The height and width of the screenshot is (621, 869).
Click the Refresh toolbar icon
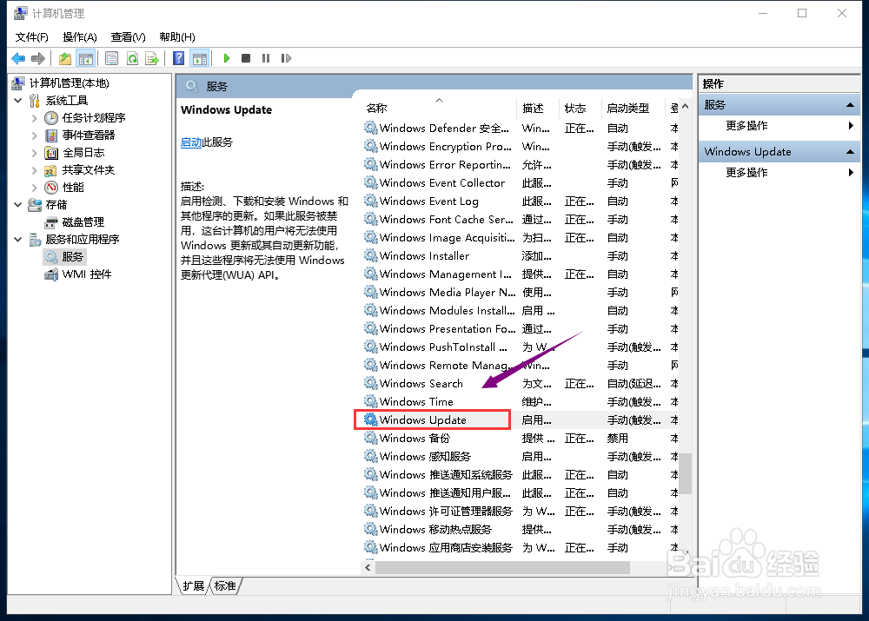tap(132, 58)
